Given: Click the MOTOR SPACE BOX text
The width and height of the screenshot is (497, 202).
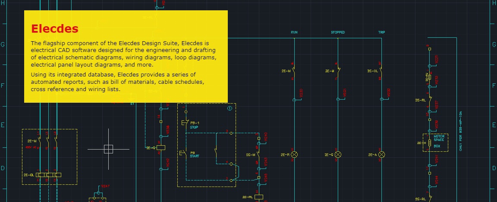Looking at the screenshot, I should [439, 141].
